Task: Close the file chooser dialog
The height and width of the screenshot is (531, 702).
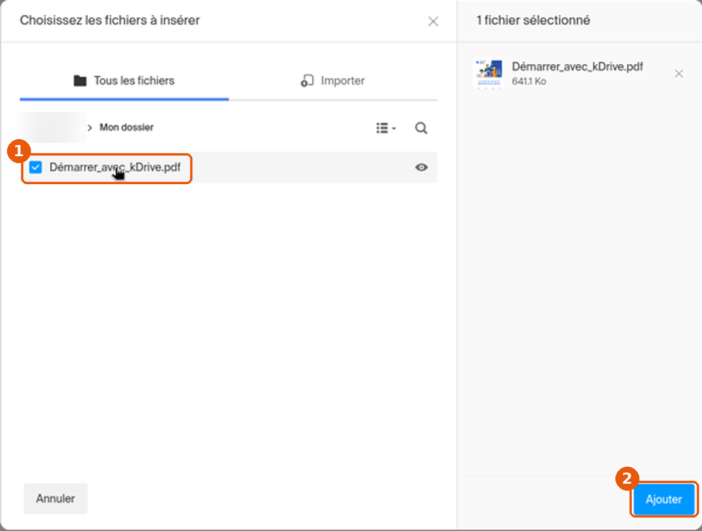Action: pyautogui.click(x=433, y=22)
